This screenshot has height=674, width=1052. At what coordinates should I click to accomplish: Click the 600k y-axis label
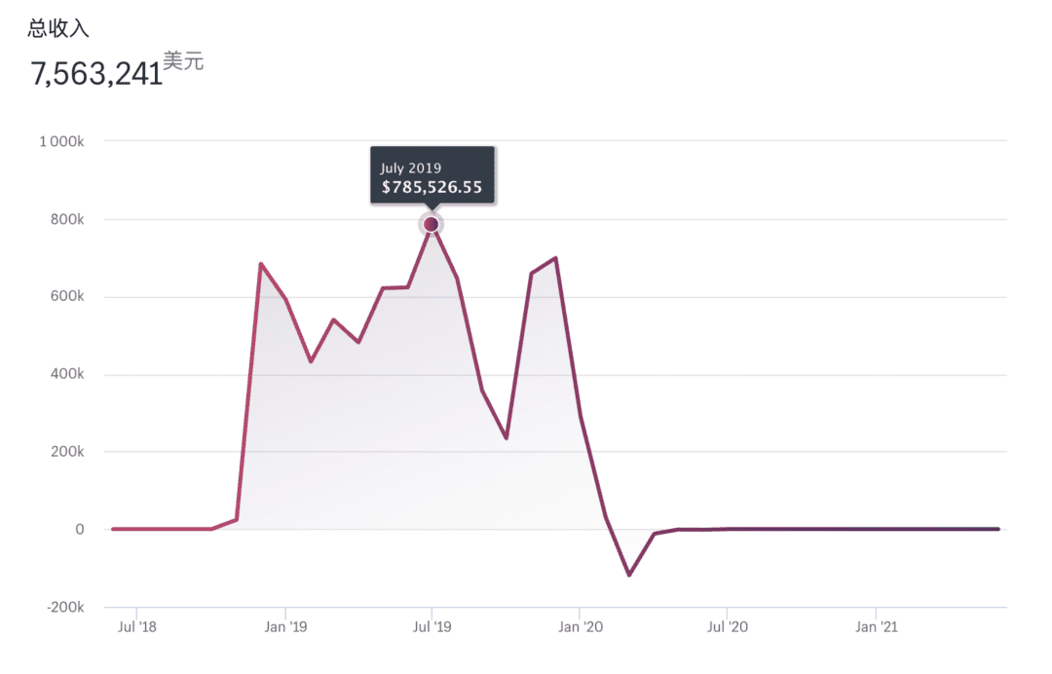coord(67,296)
